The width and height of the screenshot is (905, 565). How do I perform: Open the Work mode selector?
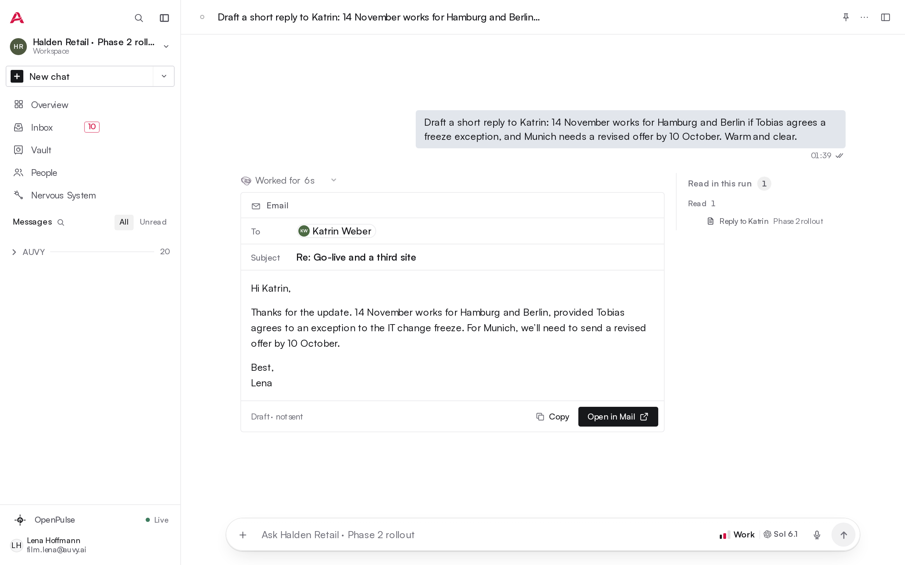click(x=737, y=535)
